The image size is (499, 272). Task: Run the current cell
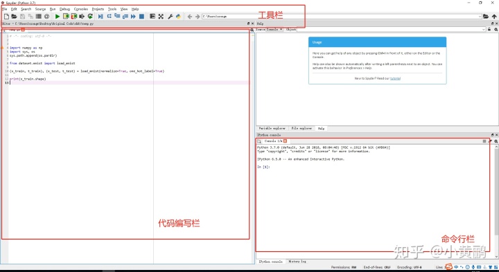(66, 16)
